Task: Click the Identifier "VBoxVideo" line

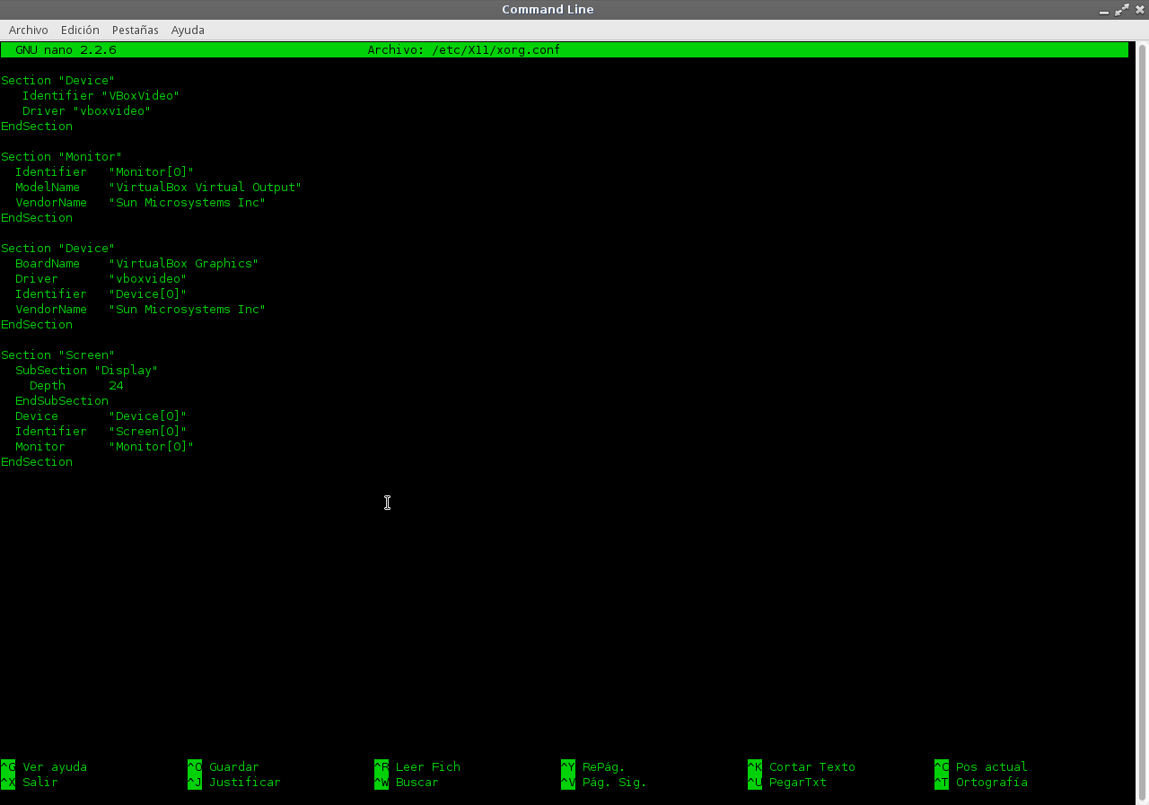Action: click(x=101, y=95)
